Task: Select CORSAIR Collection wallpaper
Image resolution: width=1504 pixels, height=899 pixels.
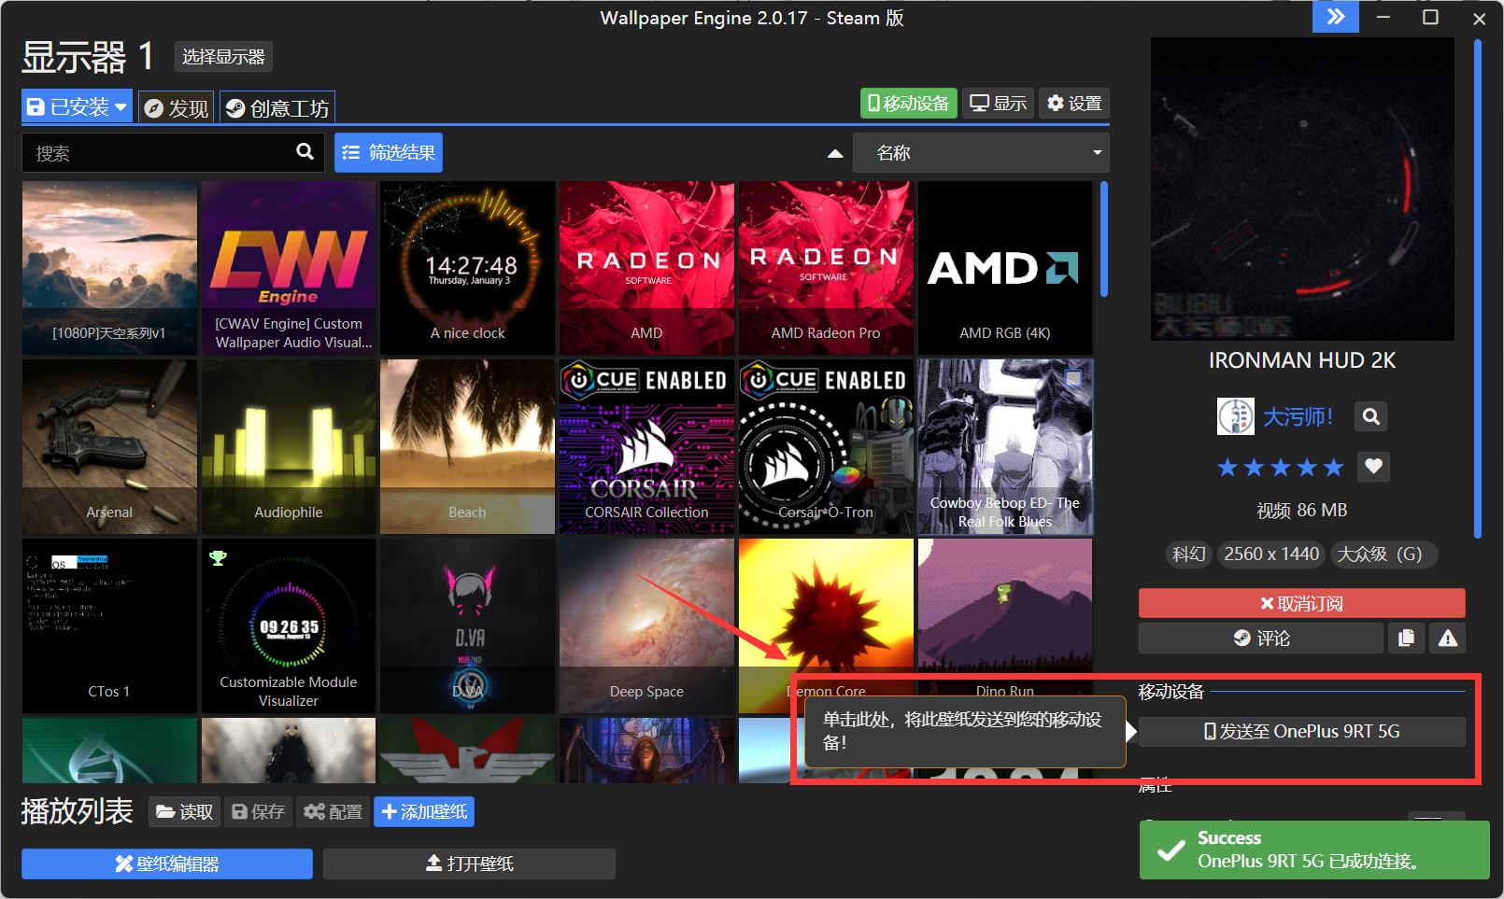Action: 646,447
